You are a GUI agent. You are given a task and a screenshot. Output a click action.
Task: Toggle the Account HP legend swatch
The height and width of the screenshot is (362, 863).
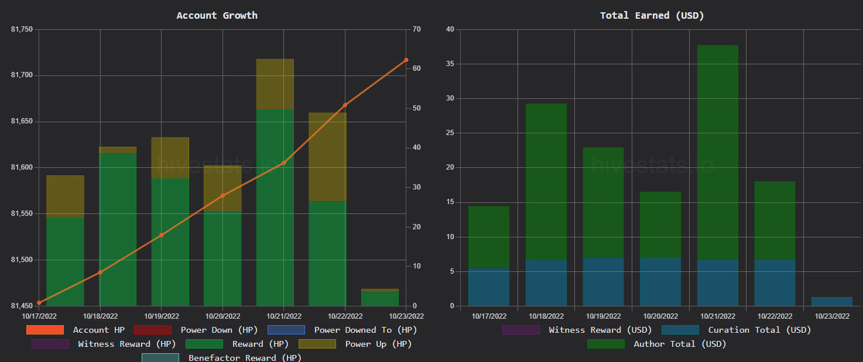pos(44,330)
